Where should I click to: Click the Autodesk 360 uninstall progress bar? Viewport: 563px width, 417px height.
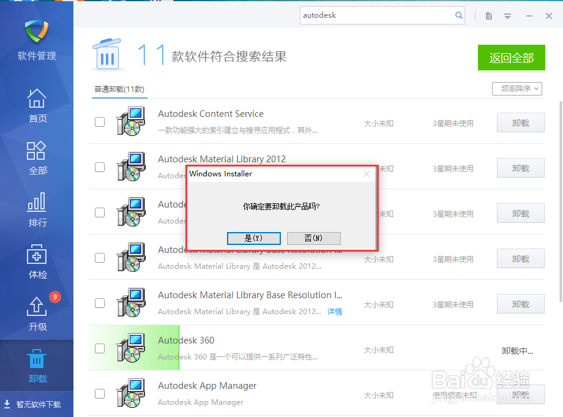(x=134, y=347)
